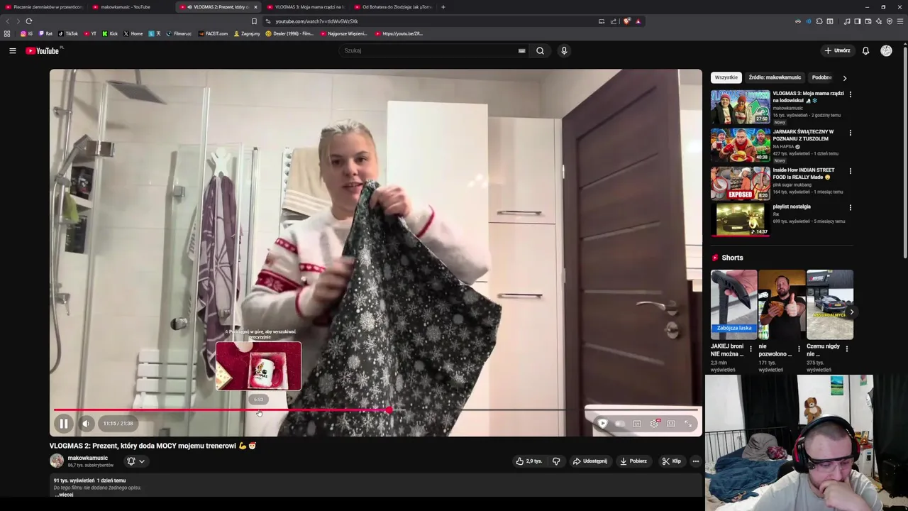Switch to Od Bohatera do Złodzieja tab
Image resolution: width=908 pixels, height=511 pixels.
[x=394, y=7]
